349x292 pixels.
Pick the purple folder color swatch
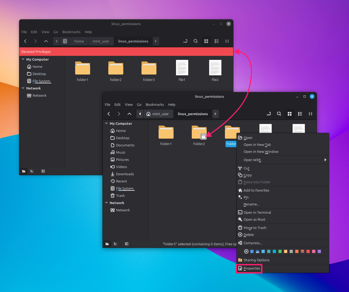[319, 251]
